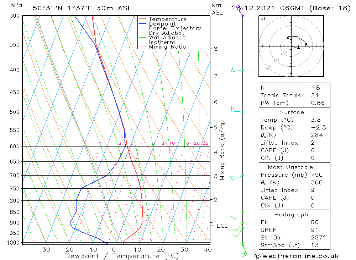
Task: Click the 'km ASL' height label
Action: pos(217,9)
